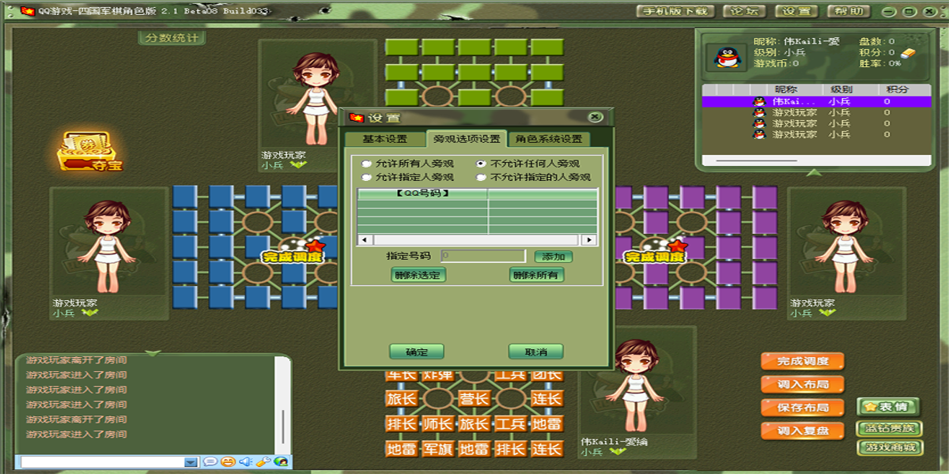Click the chat message input box
Image resolution: width=949 pixels, height=474 pixels.
point(103,462)
